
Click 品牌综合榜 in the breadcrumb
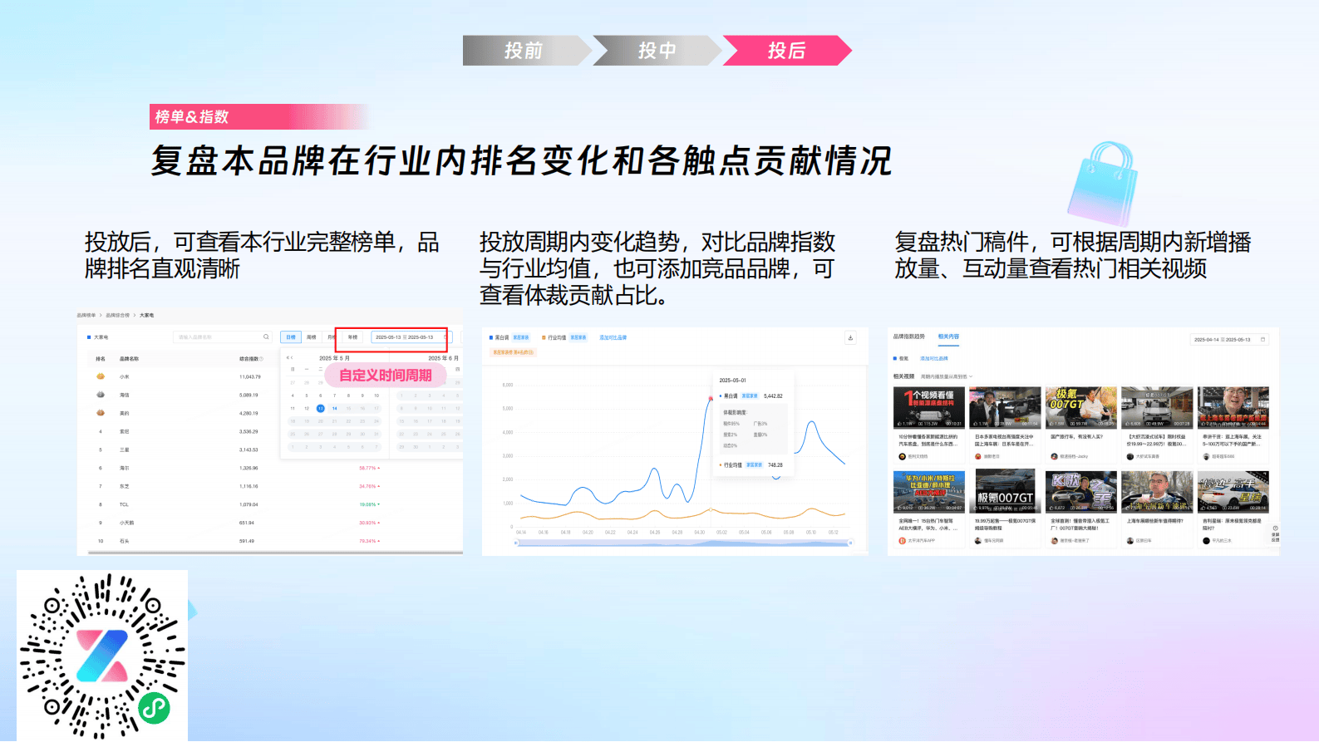click(117, 316)
